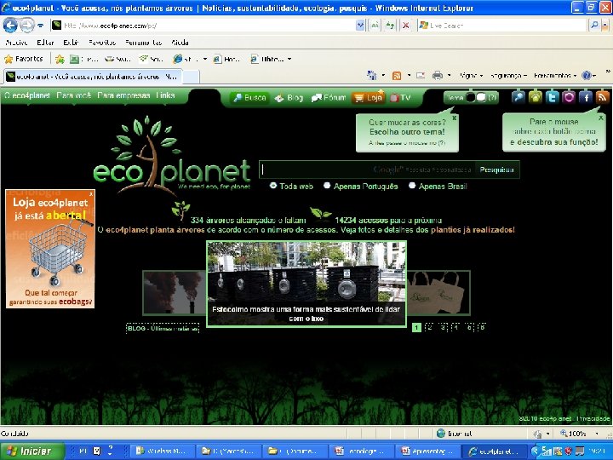The height and width of the screenshot is (460, 613).
Task: Open the address bar dropdown arrow
Action: click(360, 26)
